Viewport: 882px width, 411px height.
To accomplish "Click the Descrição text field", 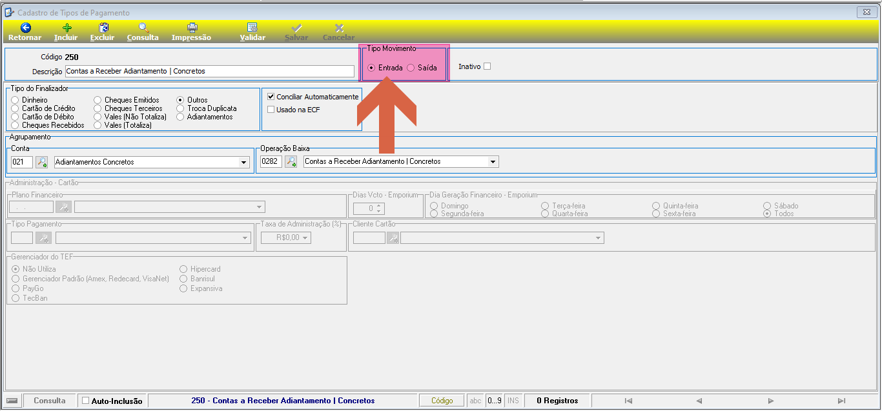I will pyautogui.click(x=210, y=71).
